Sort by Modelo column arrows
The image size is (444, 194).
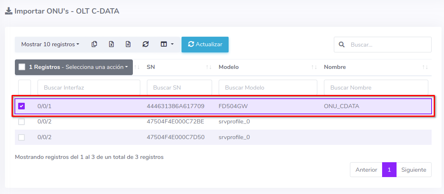tap(314, 67)
